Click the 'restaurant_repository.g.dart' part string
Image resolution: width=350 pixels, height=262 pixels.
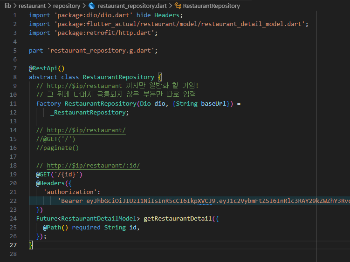click(101, 51)
